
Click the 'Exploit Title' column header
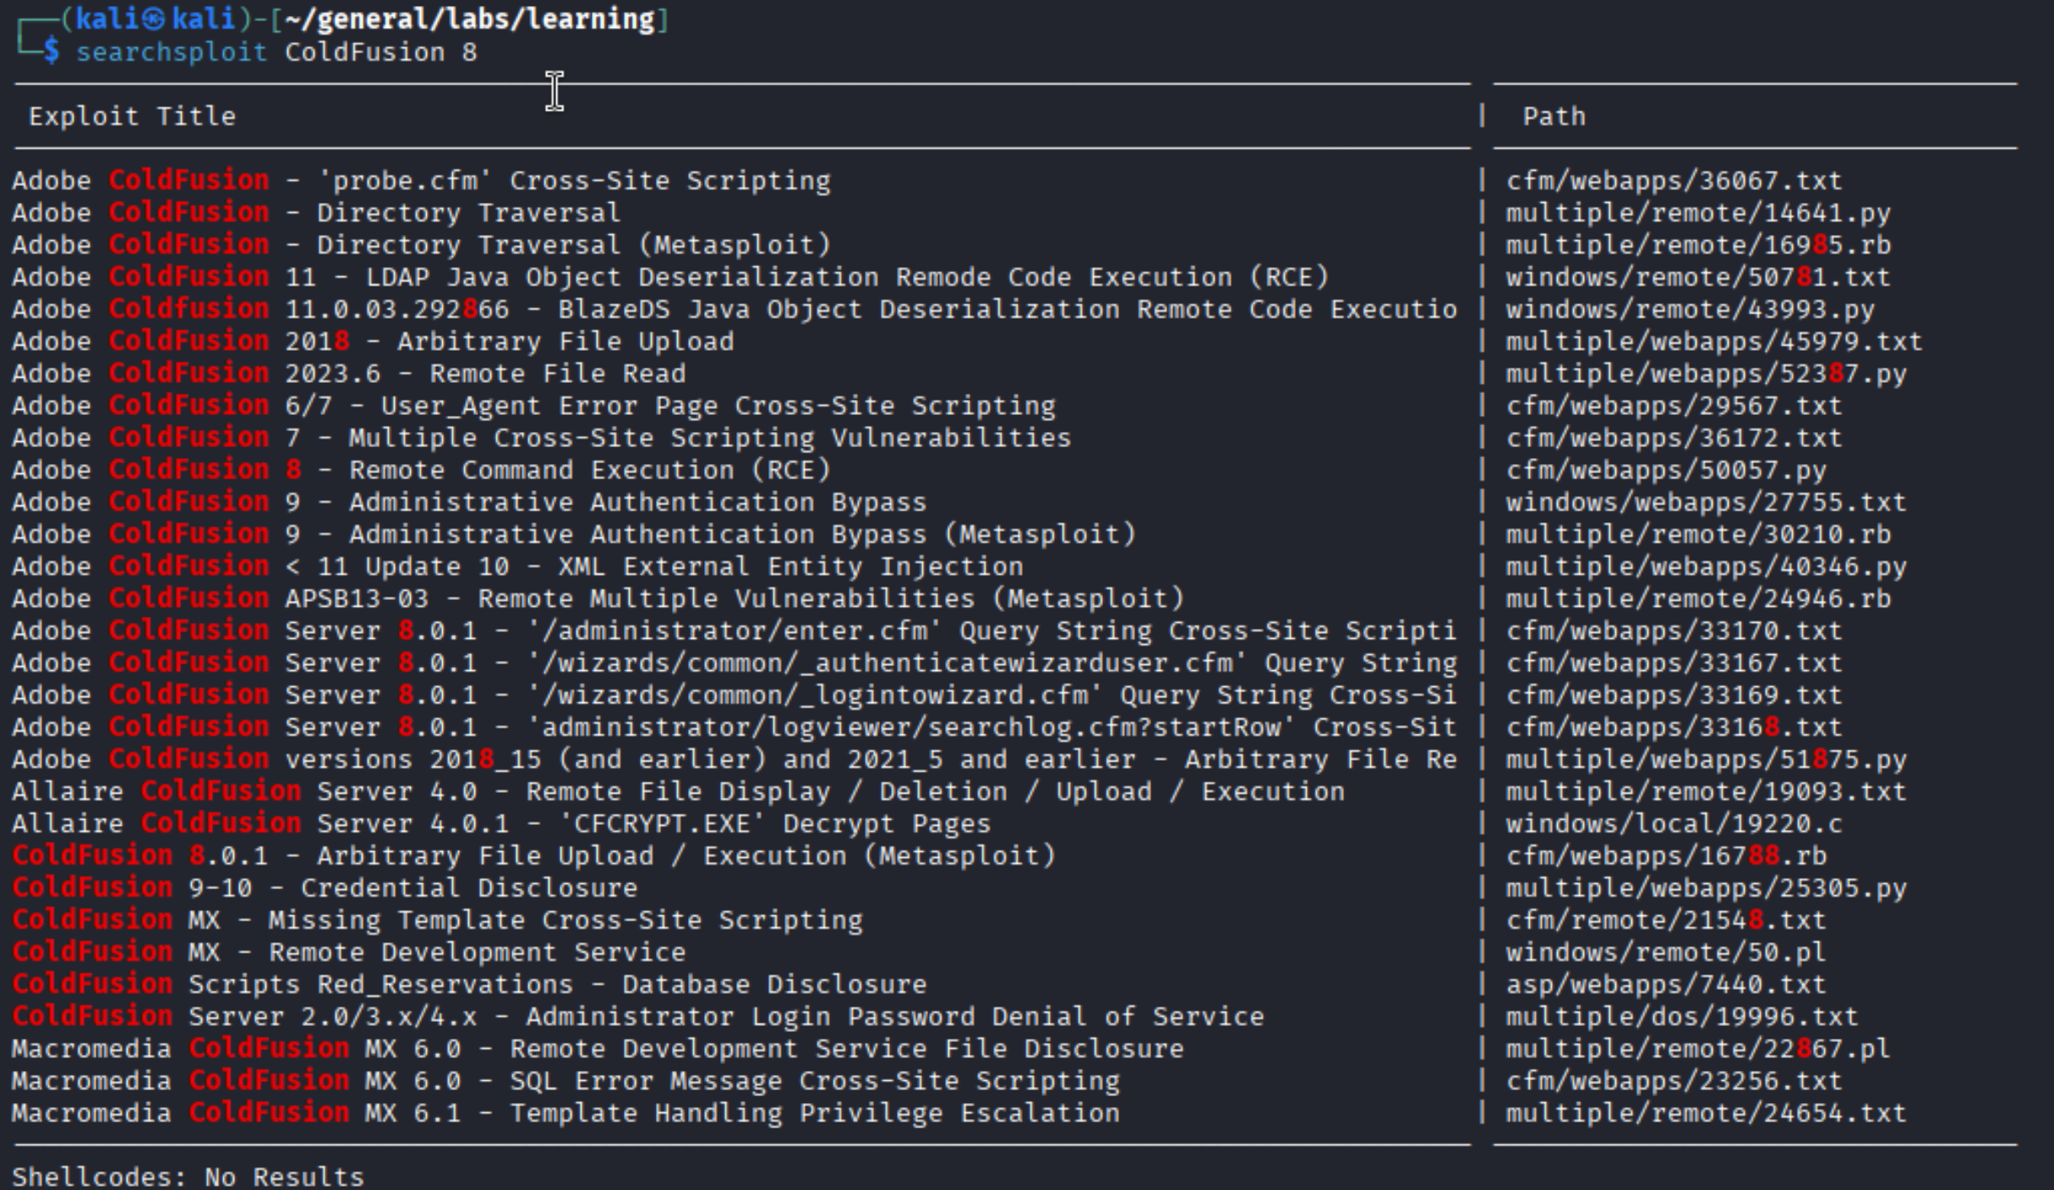[133, 117]
